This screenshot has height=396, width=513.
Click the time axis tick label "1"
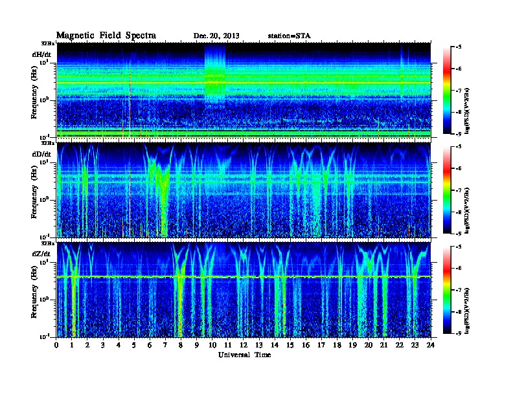(72, 345)
